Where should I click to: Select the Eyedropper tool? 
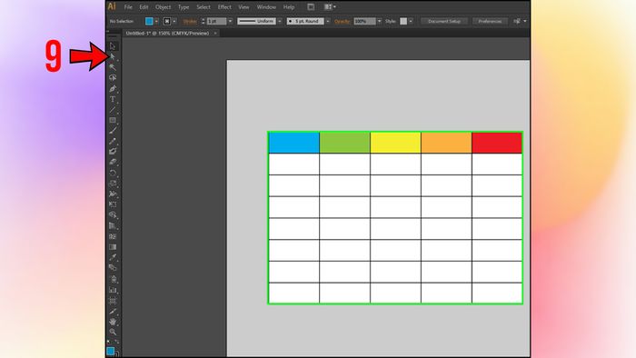(113, 257)
